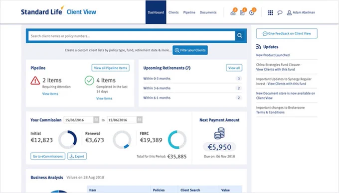The image size is (339, 193).
Task: Click FBRC €19,389 value
Action: click(x=151, y=140)
